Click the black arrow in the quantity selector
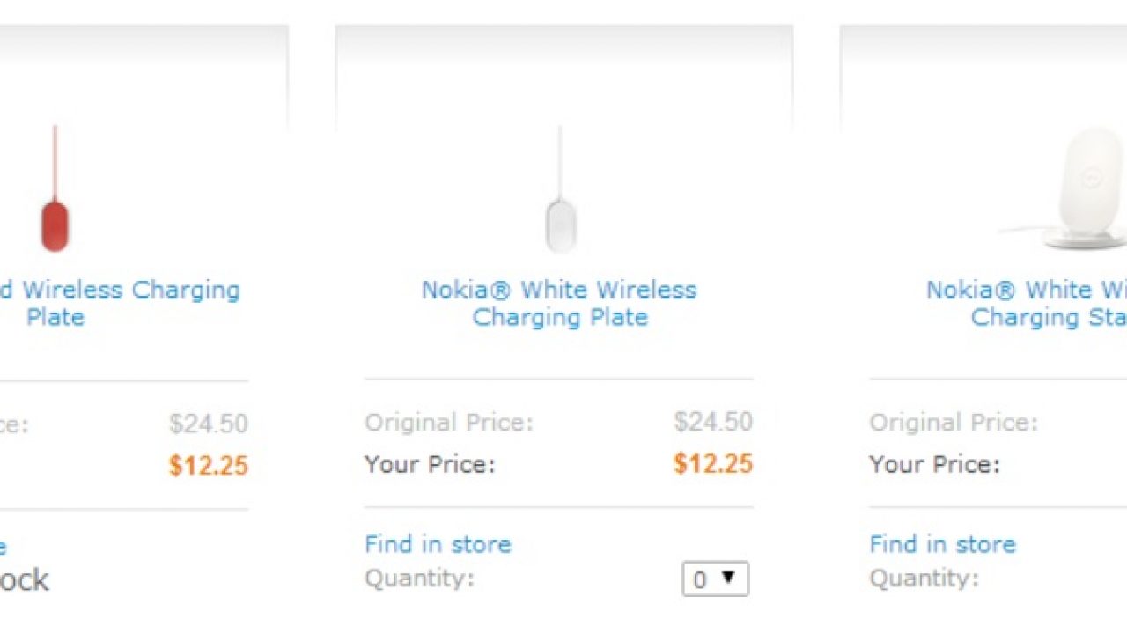The height and width of the screenshot is (634, 1127). pyautogui.click(x=728, y=578)
